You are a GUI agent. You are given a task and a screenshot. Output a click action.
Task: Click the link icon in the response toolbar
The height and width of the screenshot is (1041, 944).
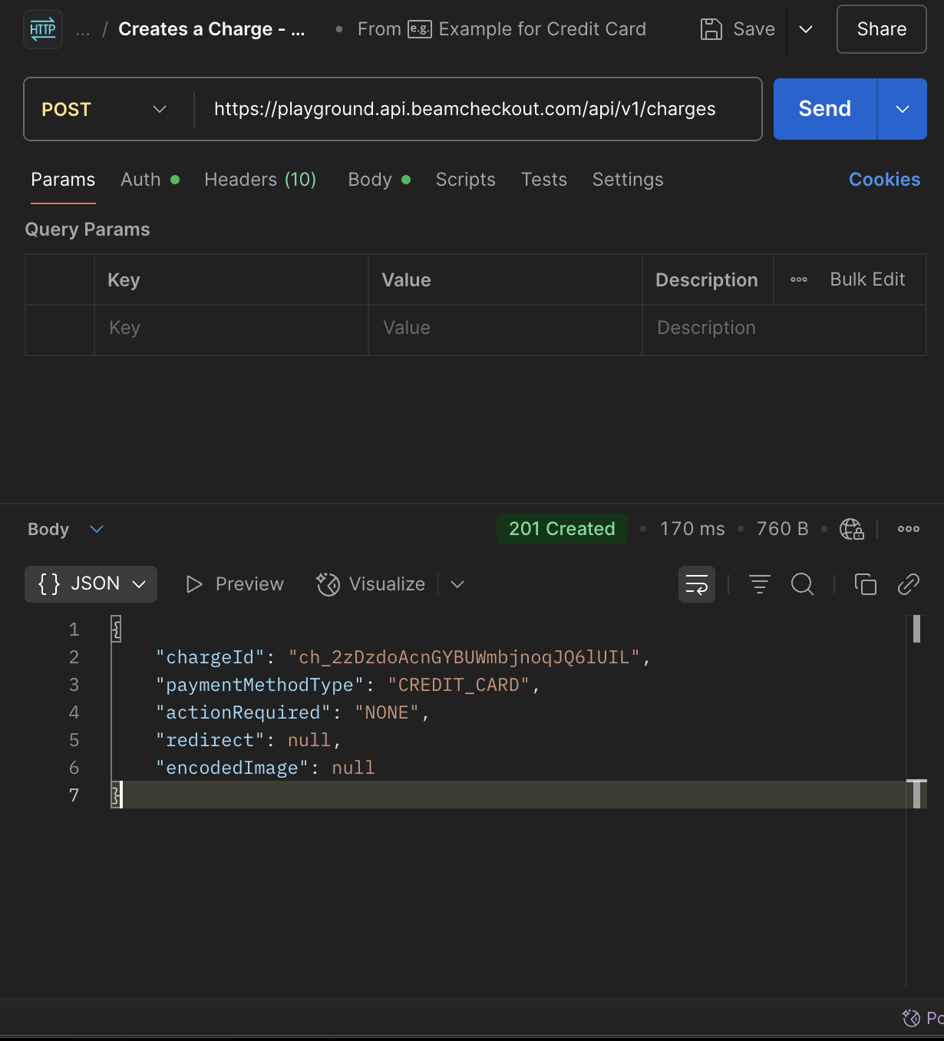pos(909,584)
